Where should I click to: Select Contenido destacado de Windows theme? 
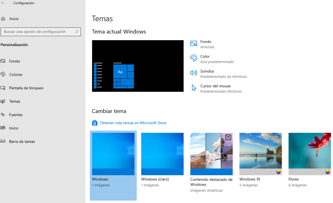[x=211, y=154]
